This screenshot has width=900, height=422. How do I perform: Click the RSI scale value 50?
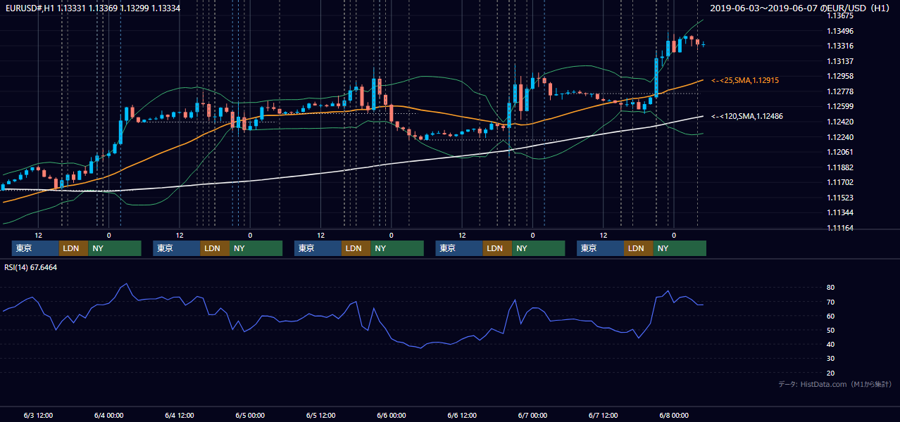tap(831, 330)
